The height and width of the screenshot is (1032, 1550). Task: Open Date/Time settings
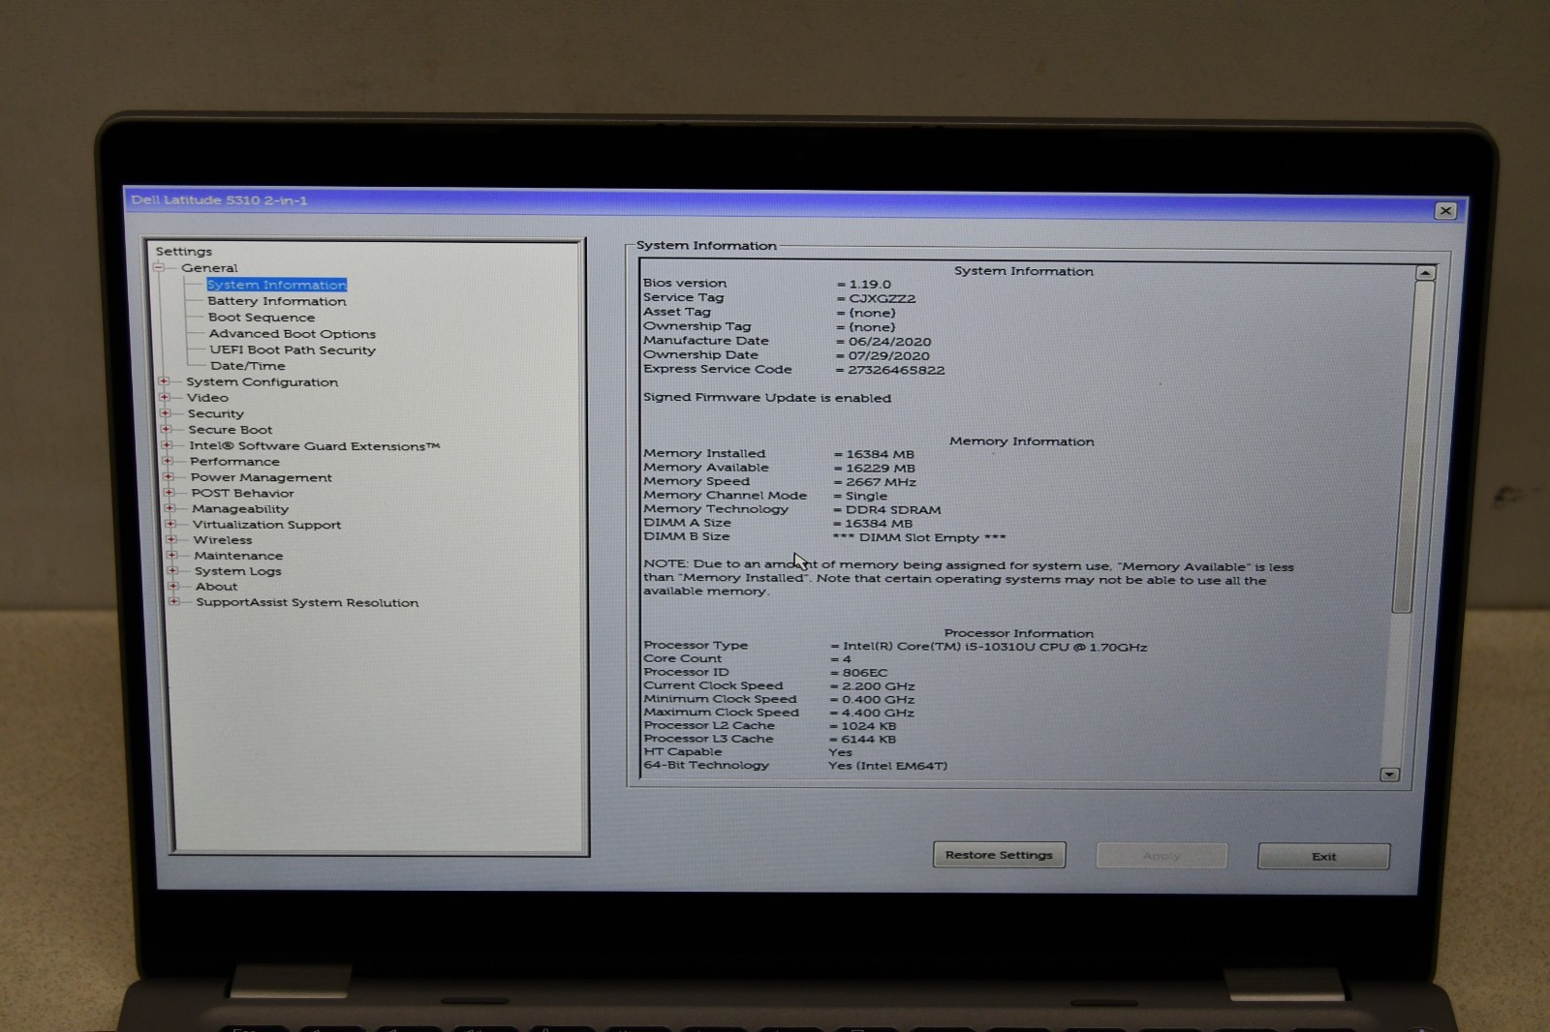[x=247, y=366]
